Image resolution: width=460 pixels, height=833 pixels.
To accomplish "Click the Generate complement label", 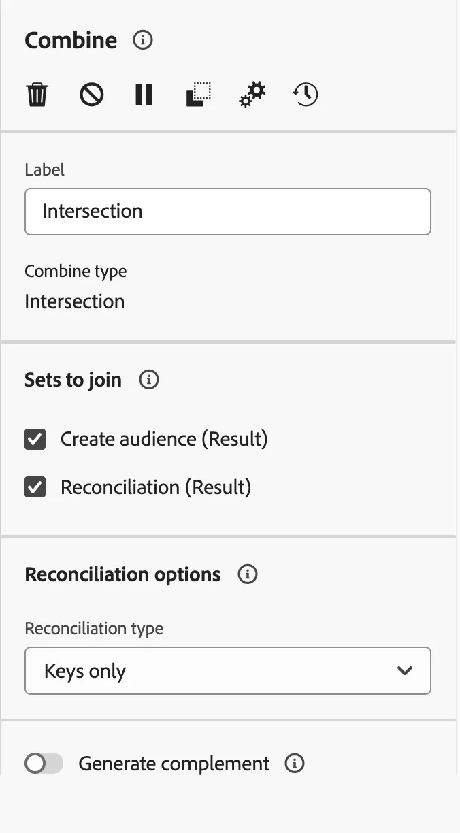I will [174, 764].
